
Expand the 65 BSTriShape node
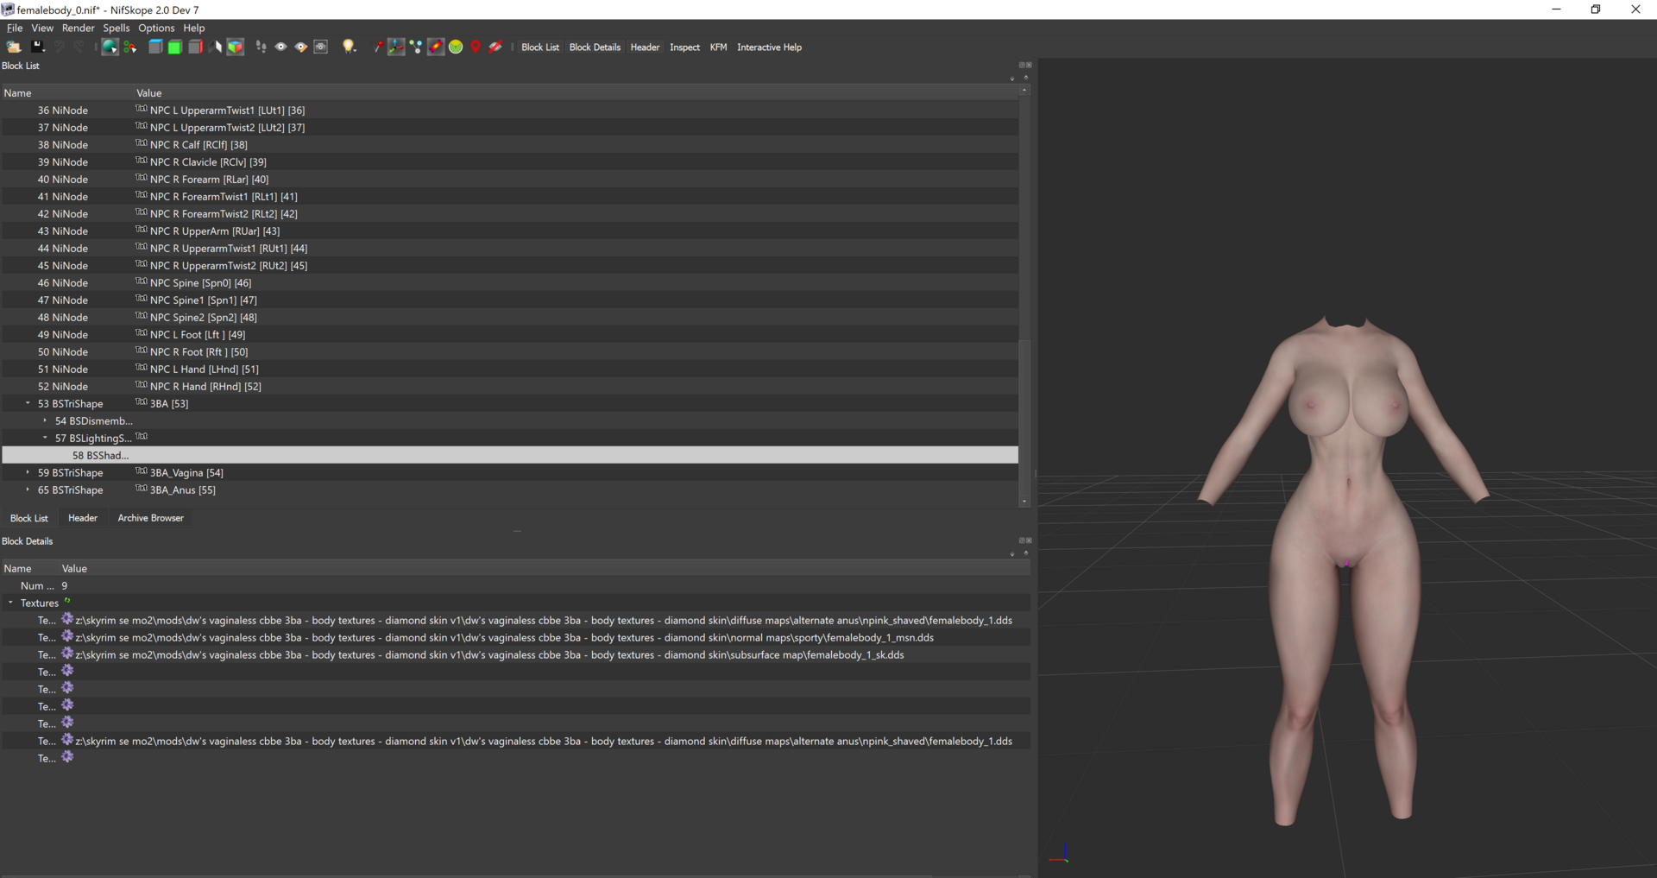click(x=28, y=490)
